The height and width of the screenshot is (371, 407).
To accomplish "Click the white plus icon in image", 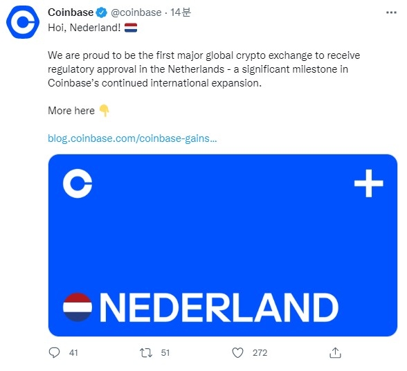I will (368, 183).
